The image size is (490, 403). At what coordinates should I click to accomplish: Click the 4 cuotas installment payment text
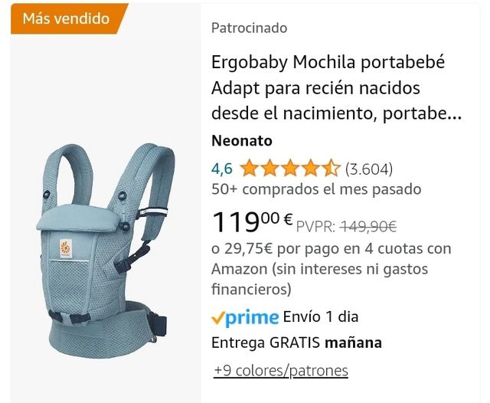point(332,269)
